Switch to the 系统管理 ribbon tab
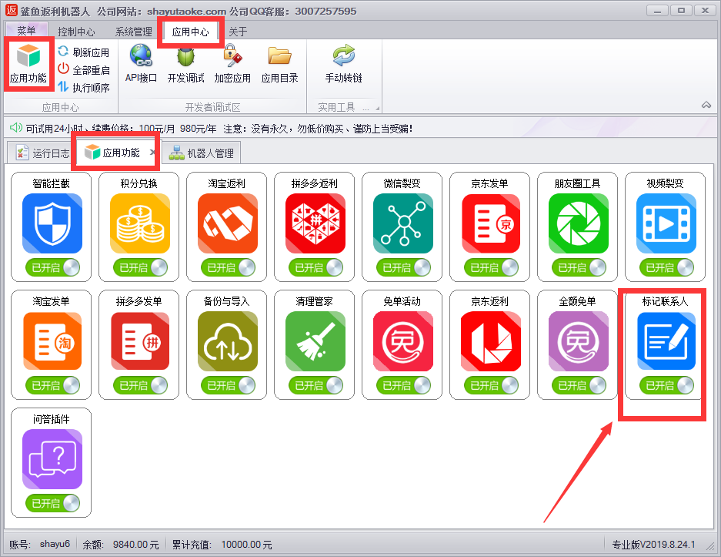Screen dimensions: 721x557 coord(133,32)
